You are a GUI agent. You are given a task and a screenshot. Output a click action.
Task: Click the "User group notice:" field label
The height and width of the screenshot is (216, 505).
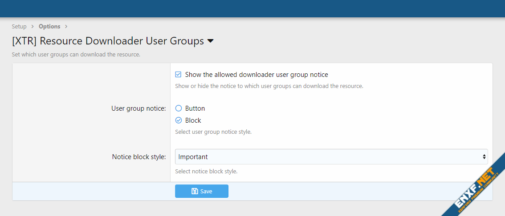point(138,108)
